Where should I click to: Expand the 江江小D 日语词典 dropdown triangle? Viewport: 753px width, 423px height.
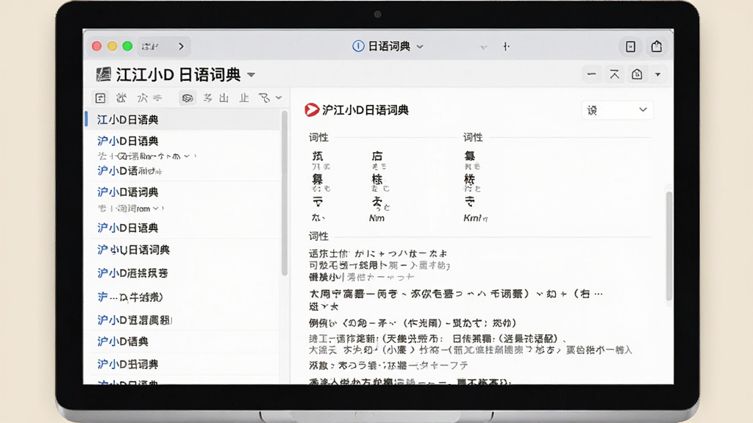click(251, 76)
